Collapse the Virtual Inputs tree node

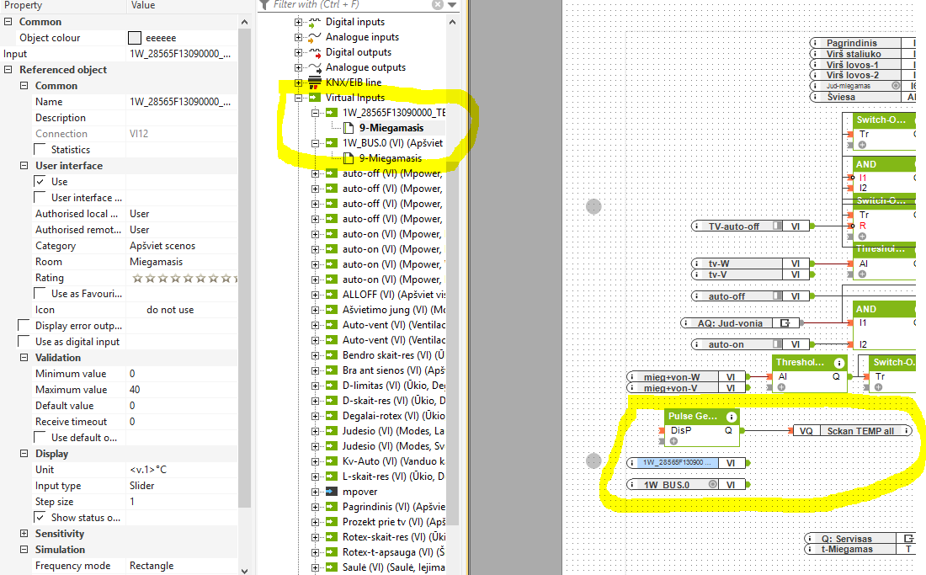298,98
